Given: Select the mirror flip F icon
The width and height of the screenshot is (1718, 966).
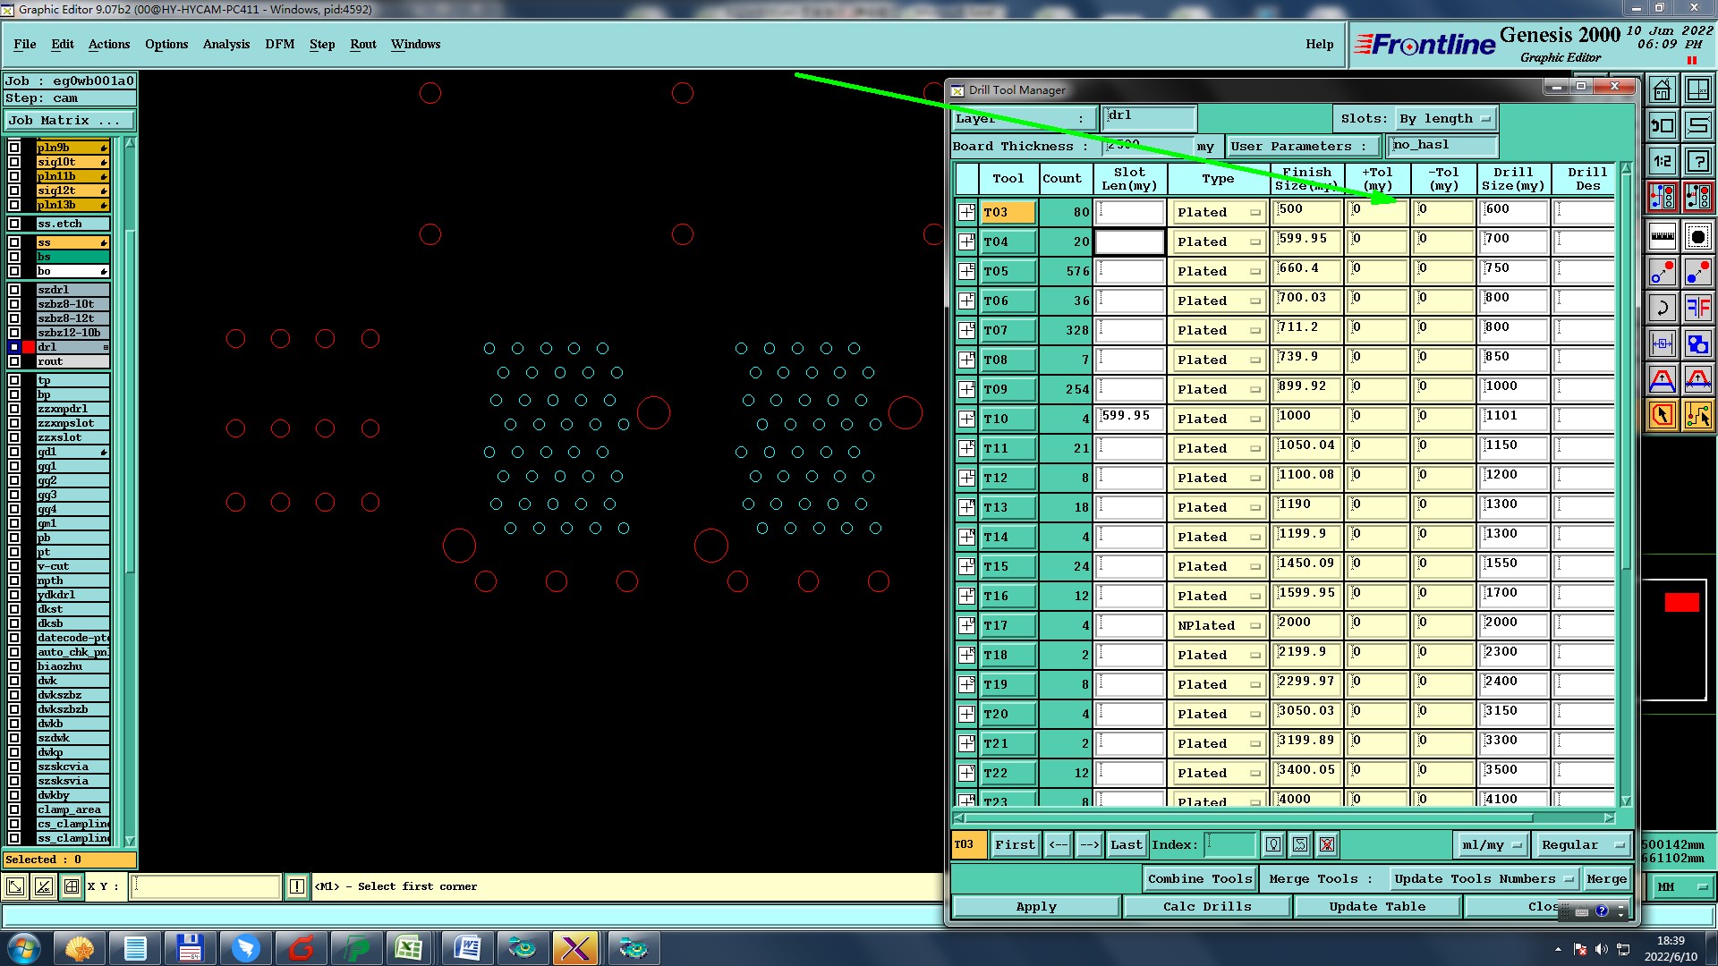Looking at the screenshot, I should coord(1697,309).
